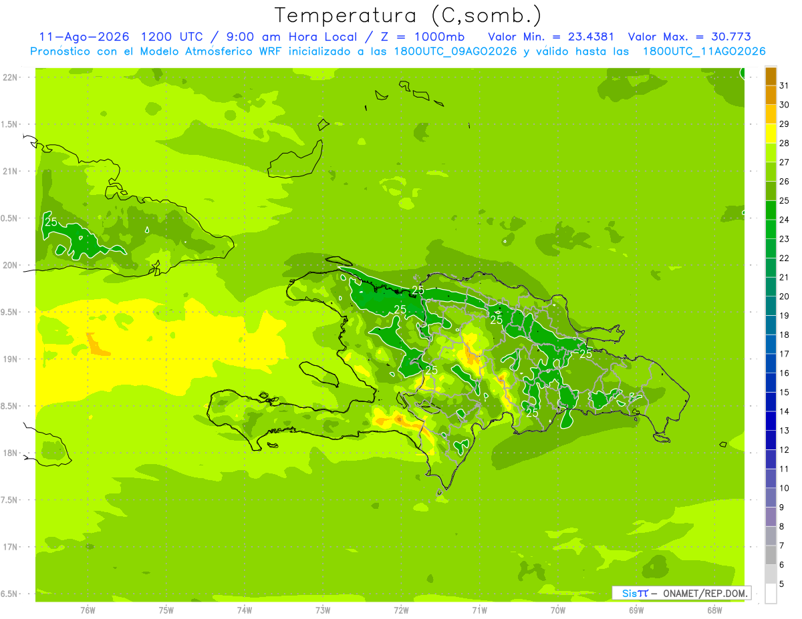
Task: Click the "19N" latitude axis label
Action: point(11,359)
